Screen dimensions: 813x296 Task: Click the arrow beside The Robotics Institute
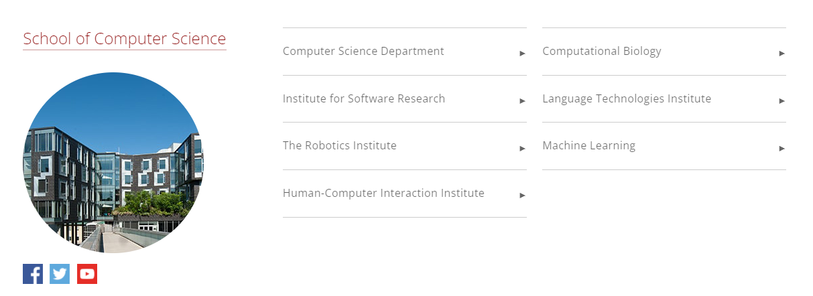tap(523, 148)
